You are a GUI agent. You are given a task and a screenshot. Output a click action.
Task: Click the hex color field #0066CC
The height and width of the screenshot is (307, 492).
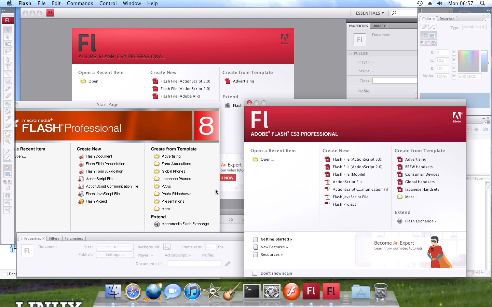click(x=469, y=76)
